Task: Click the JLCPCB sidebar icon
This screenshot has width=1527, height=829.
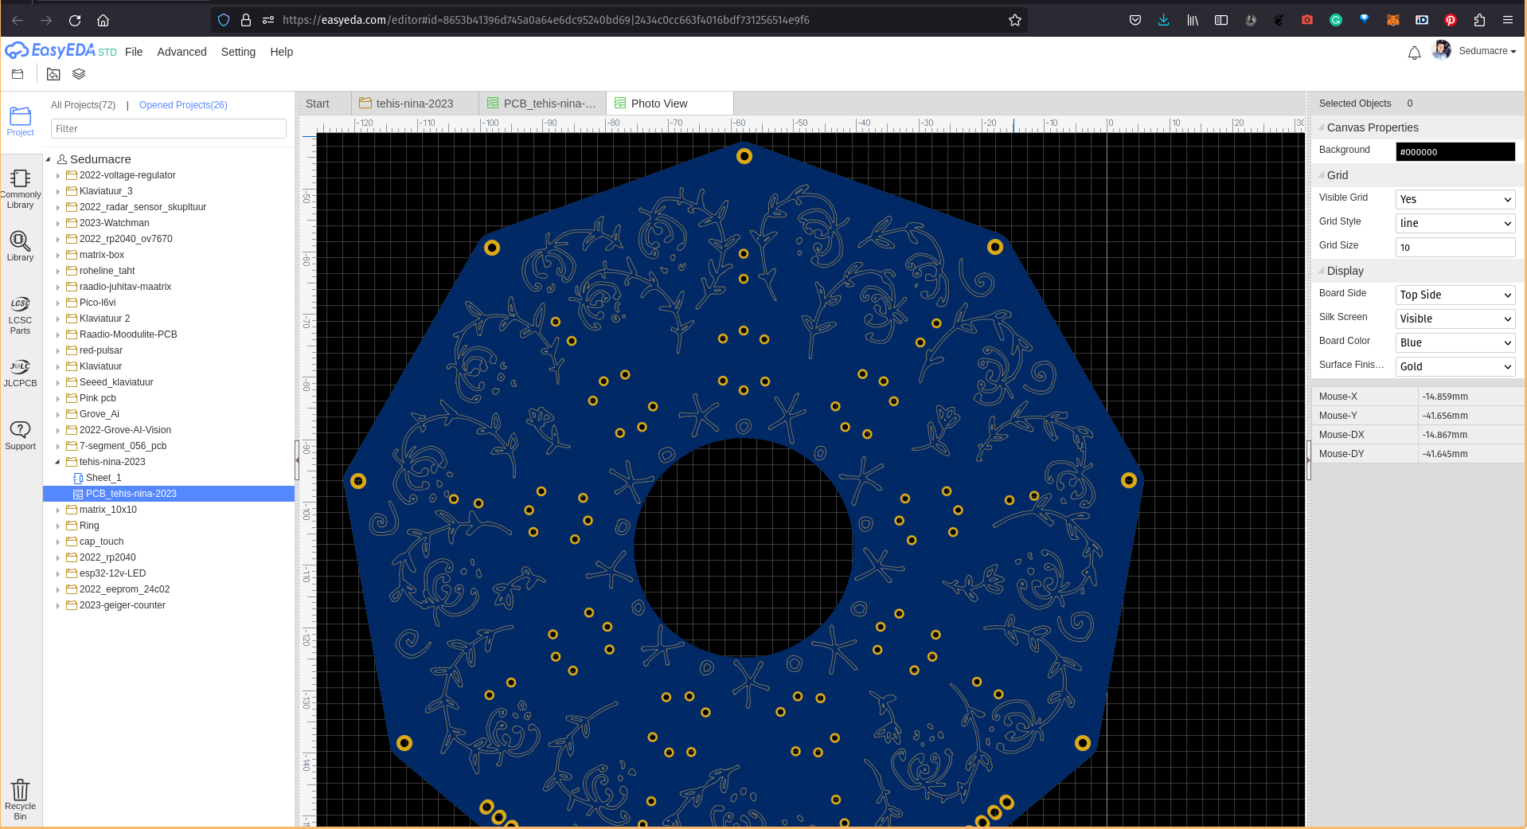Action: pyautogui.click(x=21, y=373)
